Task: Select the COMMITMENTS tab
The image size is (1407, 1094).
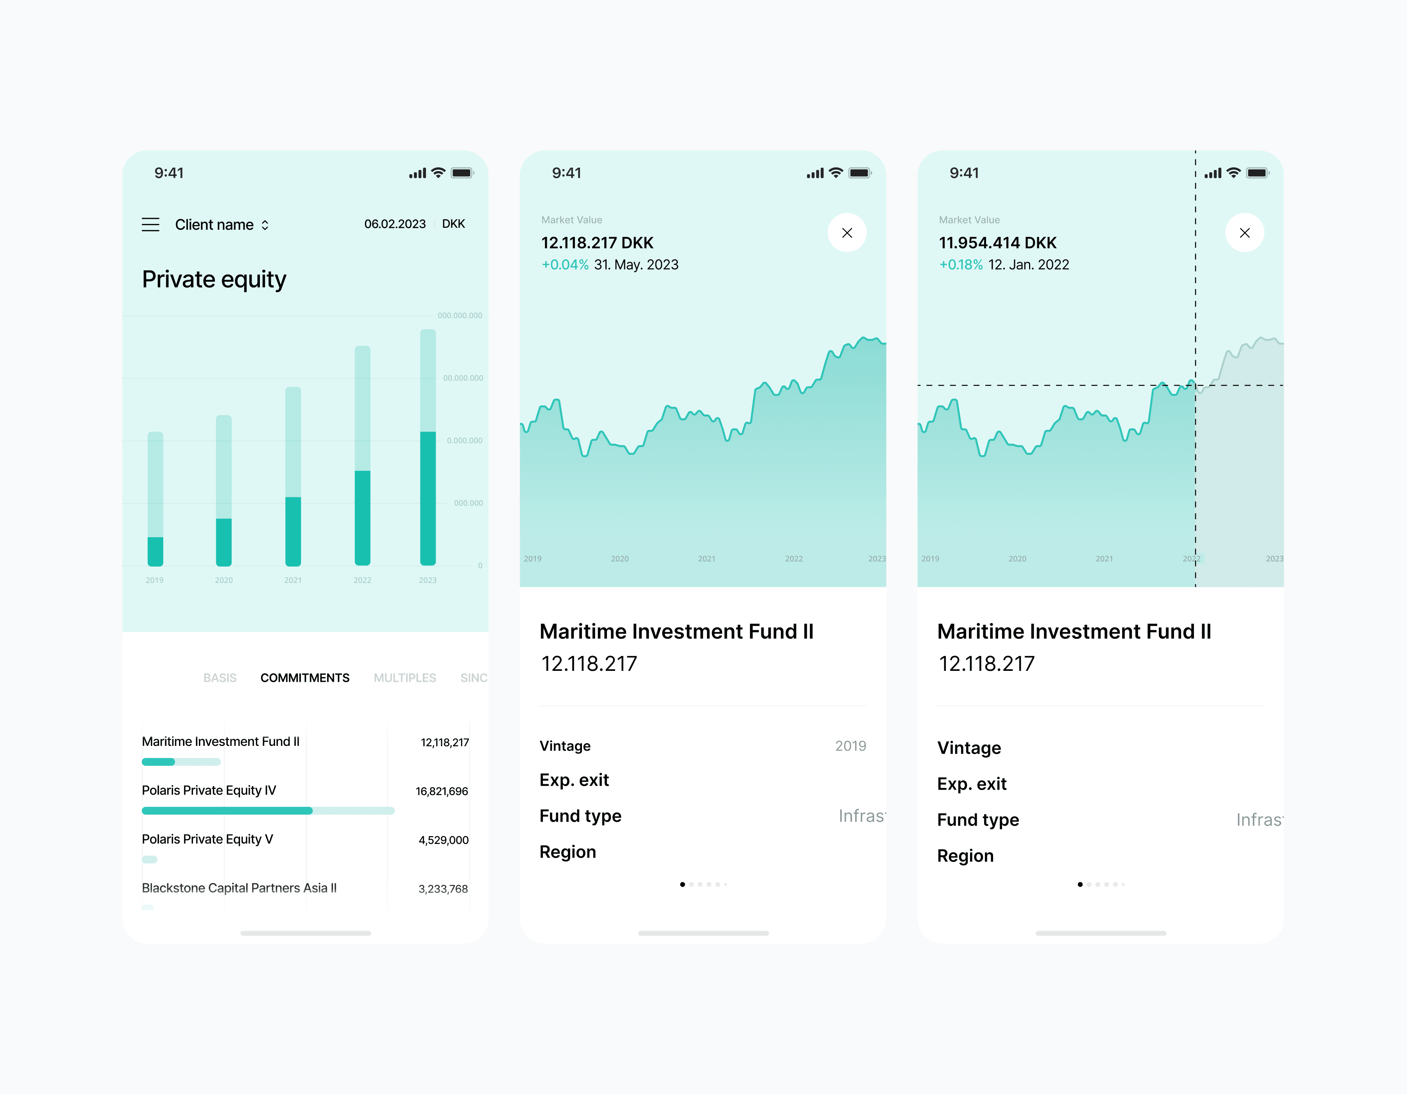Action: click(305, 678)
